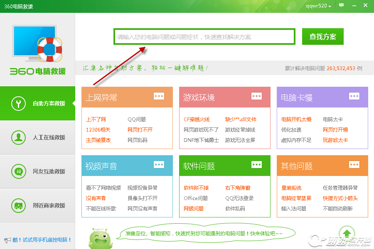374x249 pixels.
Task: Open the 摄像头打不开 link
Action: tap(143, 198)
